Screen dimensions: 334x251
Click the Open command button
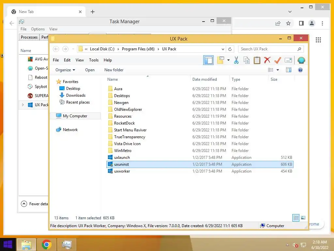click(90, 70)
